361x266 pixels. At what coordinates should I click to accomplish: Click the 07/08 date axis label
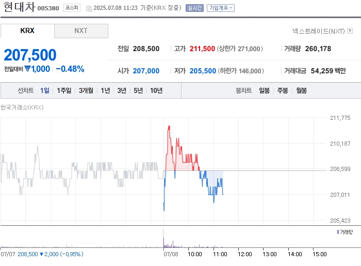click(x=171, y=254)
